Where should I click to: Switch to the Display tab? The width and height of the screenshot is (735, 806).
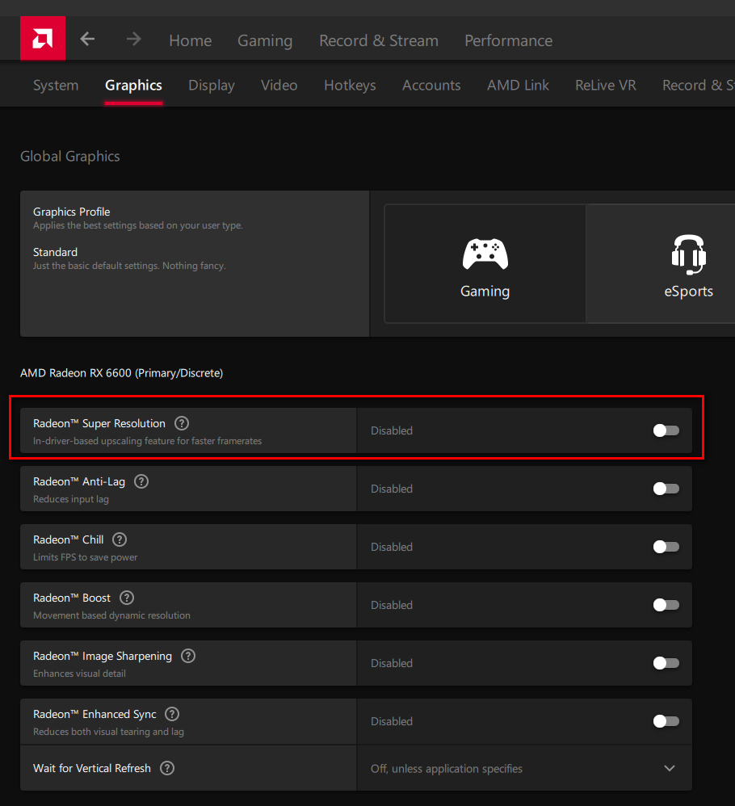point(212,86)
